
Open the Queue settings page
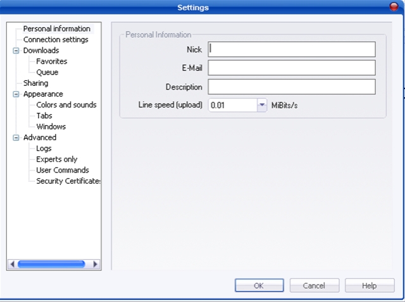[x=47, y=72]
